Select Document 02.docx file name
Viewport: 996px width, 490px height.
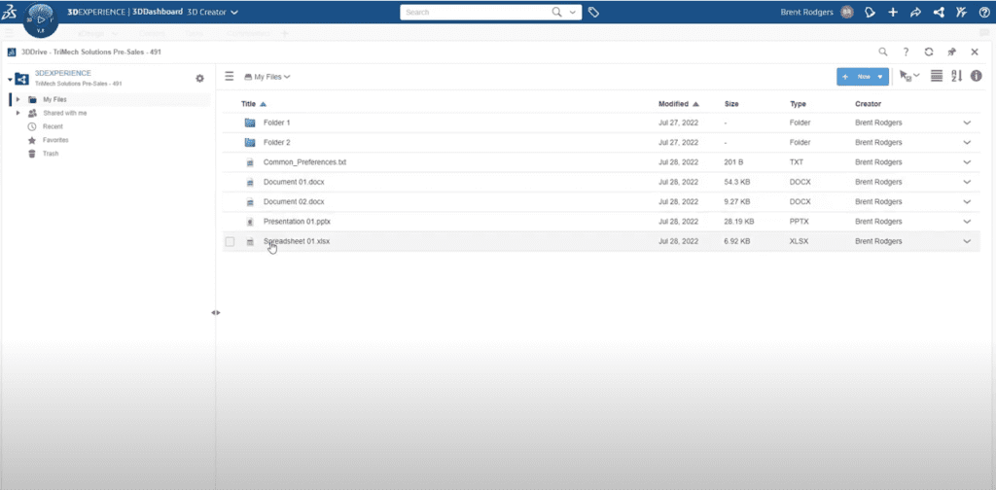(294, 202)
